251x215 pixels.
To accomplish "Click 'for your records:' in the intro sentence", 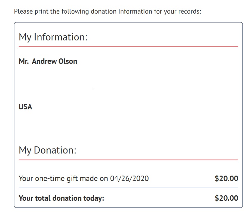I will click(177, 12).
